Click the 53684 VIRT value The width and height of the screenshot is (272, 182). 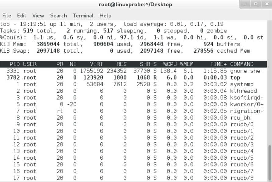click(x=95, y=84)
